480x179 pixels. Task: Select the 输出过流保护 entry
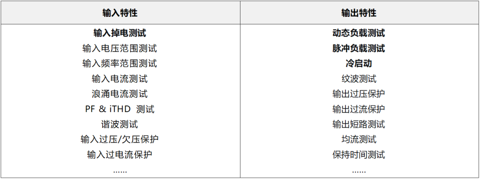[x=359, y=109]
